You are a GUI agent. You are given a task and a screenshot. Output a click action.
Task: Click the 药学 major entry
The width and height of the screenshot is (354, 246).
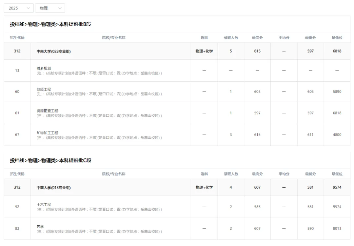click(40, 226)
